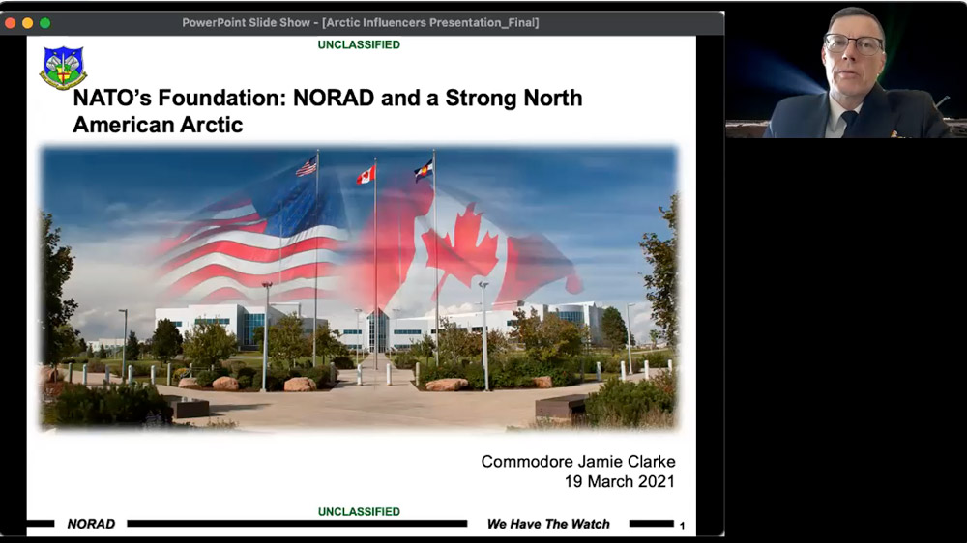Click the NORAD crest logo on the slide
This screenshot has height=543, width=967.
click(63, 68)
